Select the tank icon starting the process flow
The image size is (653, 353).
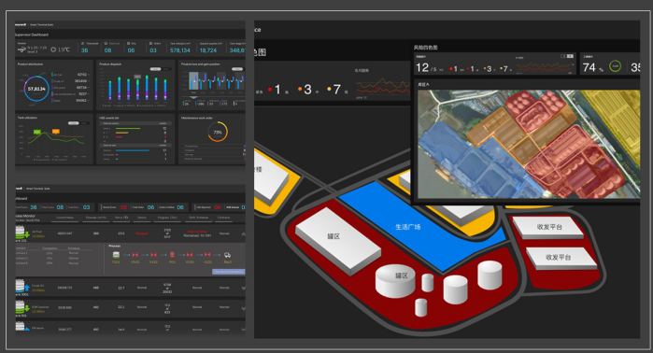116,255
